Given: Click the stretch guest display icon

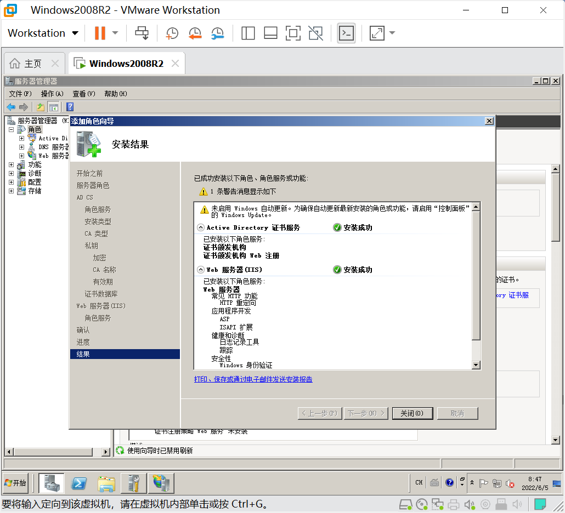Looking at the screenshot, I should coord(377,33).
